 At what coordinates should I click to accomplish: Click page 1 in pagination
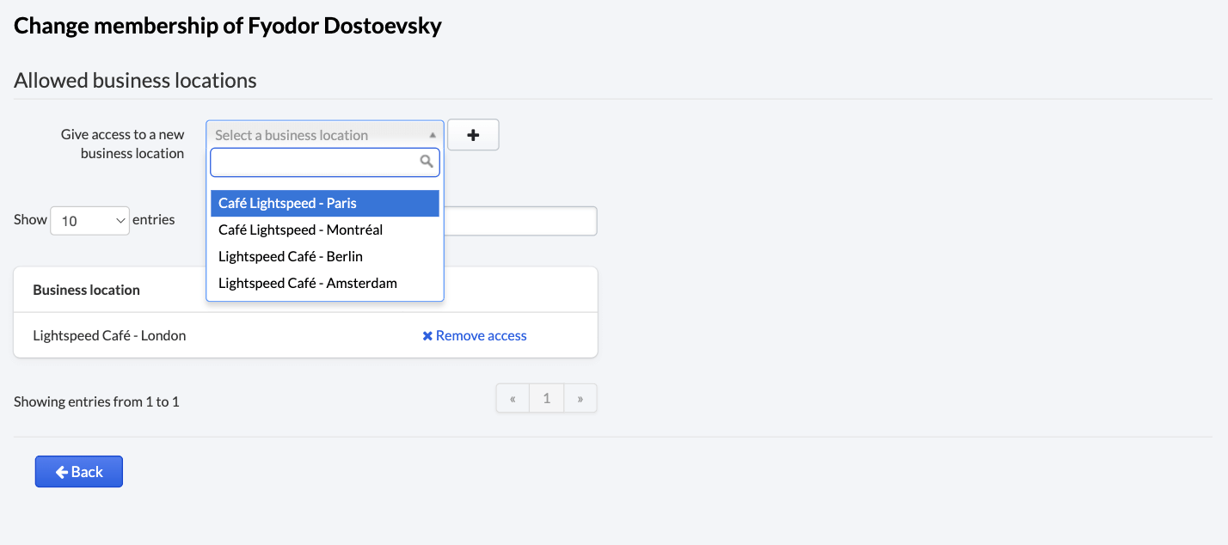546,399
